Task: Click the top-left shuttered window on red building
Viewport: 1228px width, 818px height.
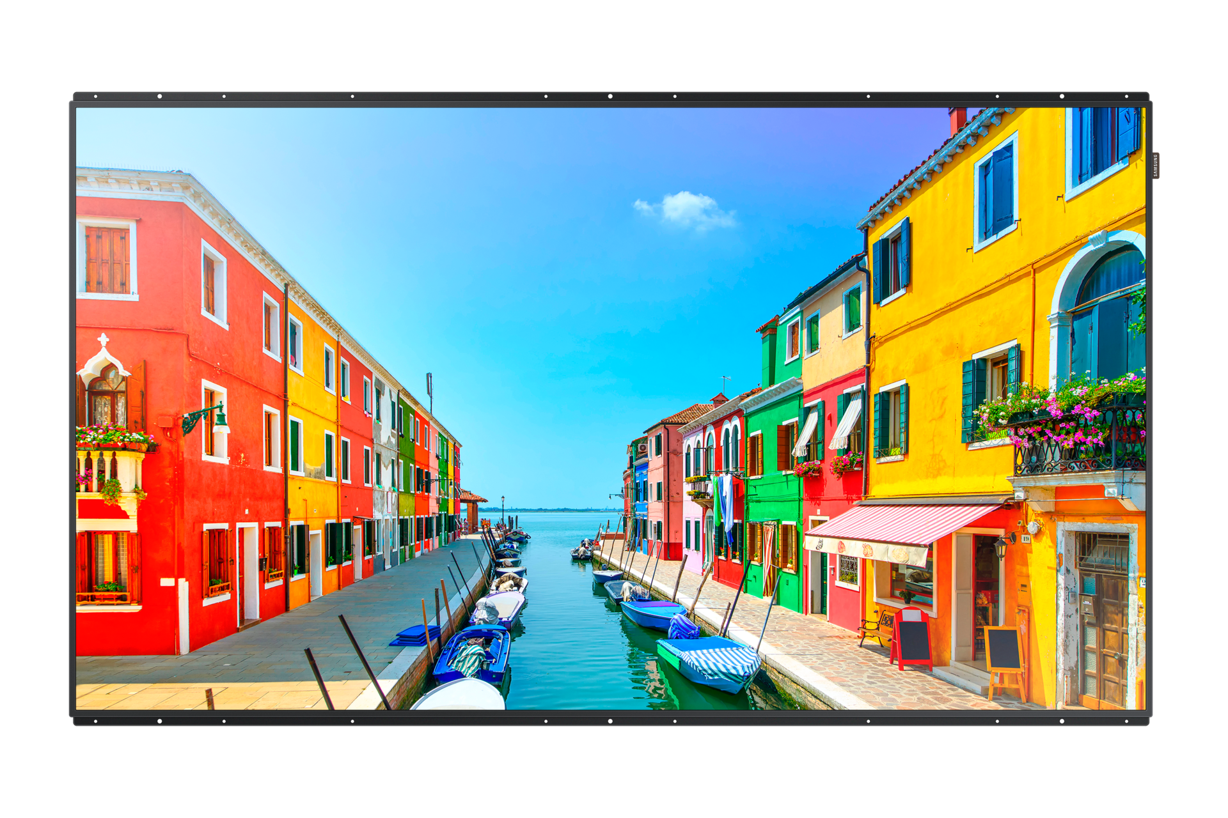Action: (x=107, y=259)
